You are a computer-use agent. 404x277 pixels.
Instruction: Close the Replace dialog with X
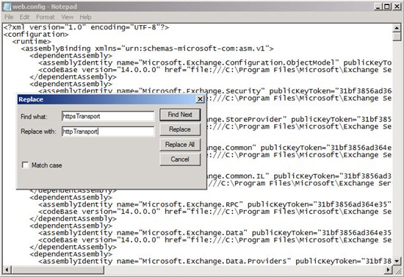click(201, 99)
